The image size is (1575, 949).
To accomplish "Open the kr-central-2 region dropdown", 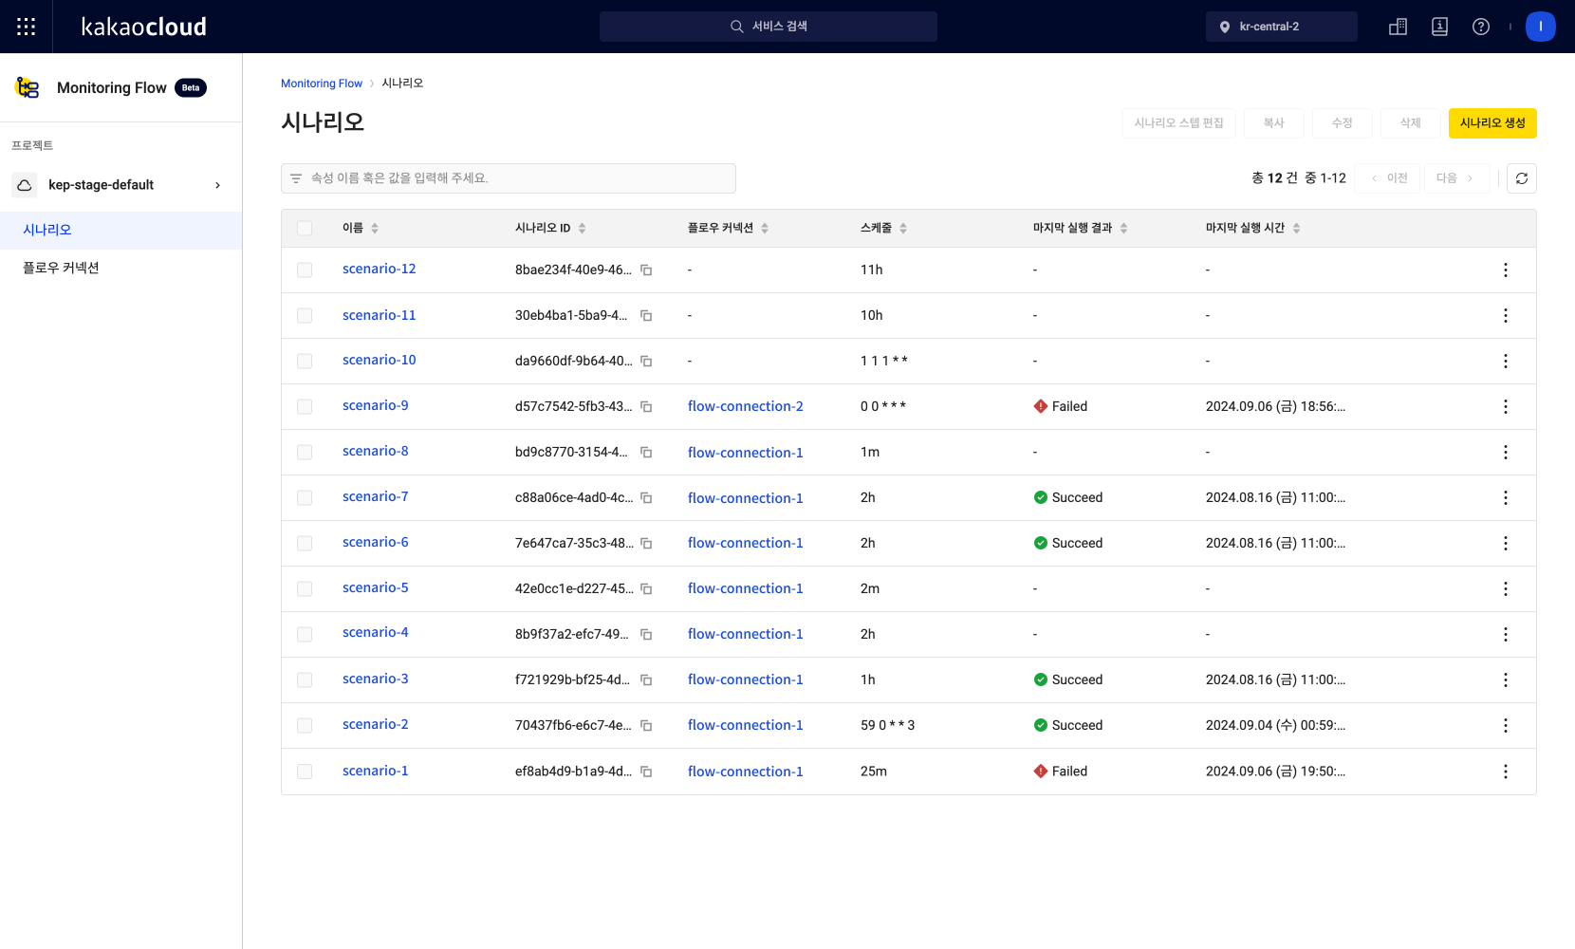I will click(1281, 27).
